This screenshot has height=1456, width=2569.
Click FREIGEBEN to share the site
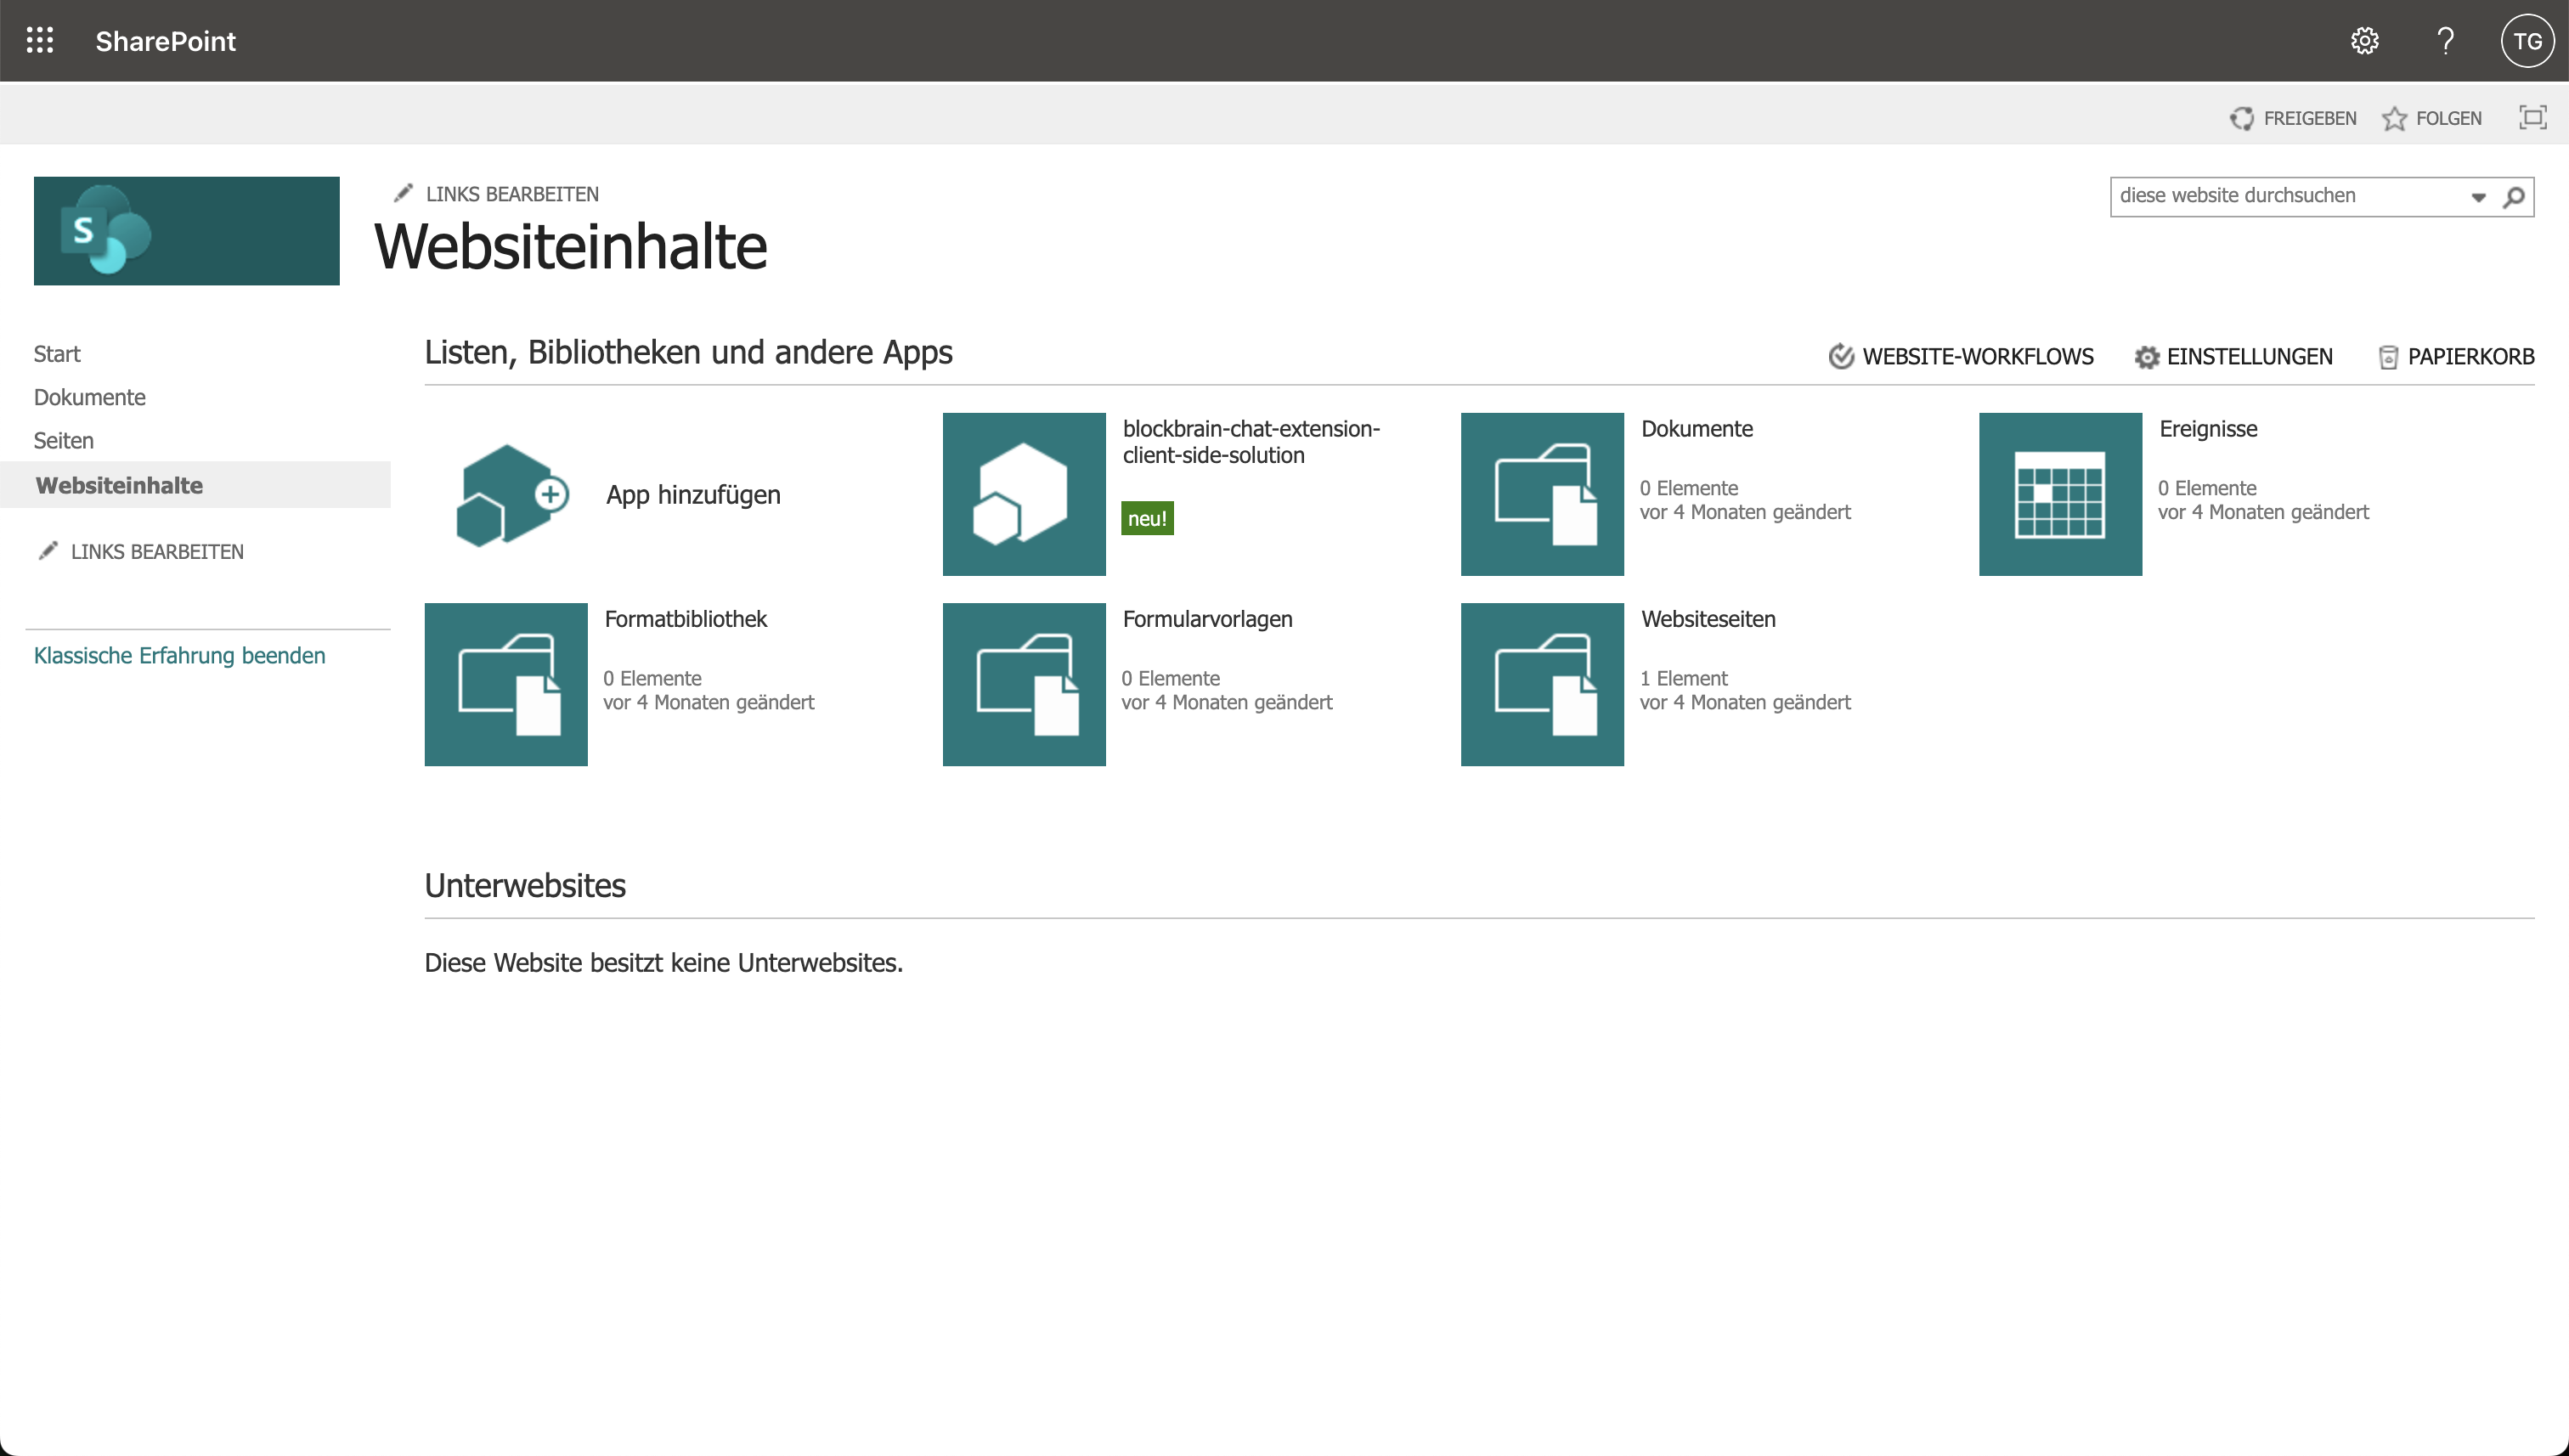(2293, 119)
